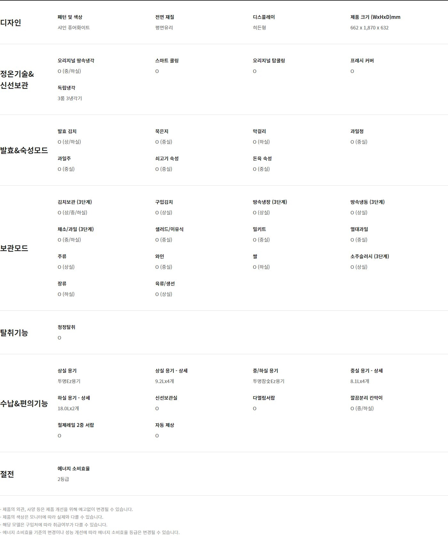The width and height of the screenshot is (448, 536).
Task: Click the 탈취기능 section heading
Action: [14, 332]
